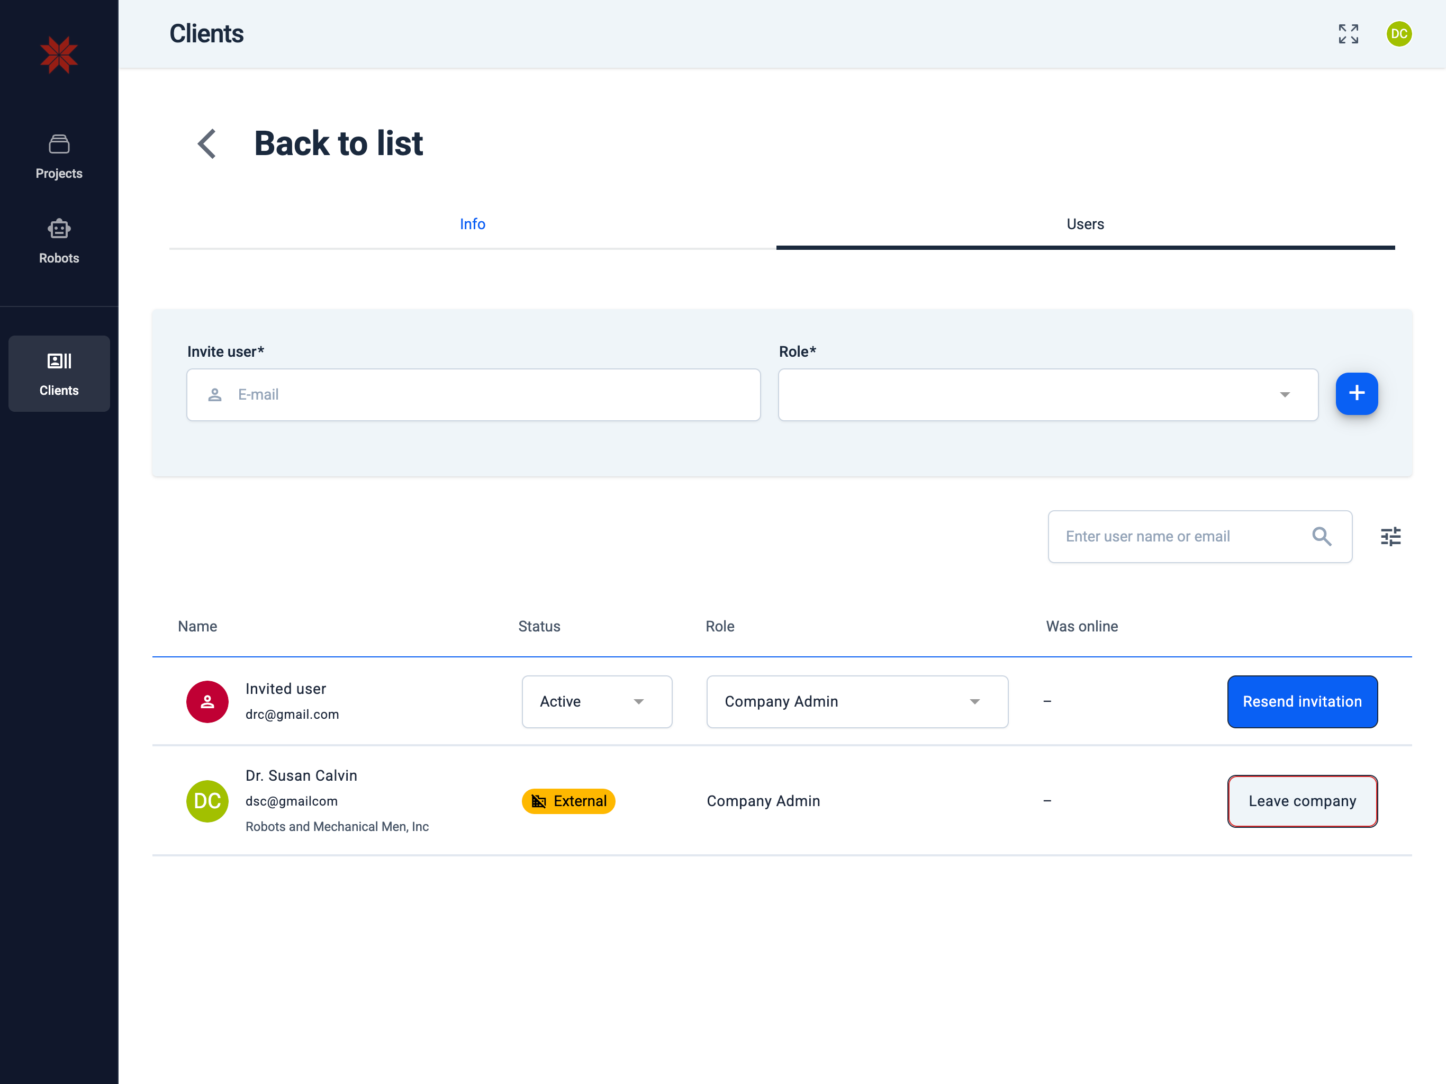This screenshot has width=1446, height=1084.
Task: Click the blue plus invite button
Action: [x=1357, y=394]
